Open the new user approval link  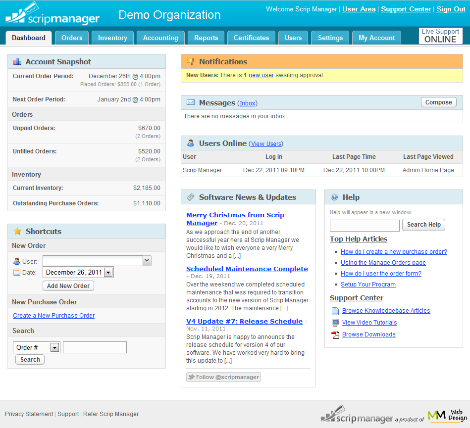click(x=261, y=75)
